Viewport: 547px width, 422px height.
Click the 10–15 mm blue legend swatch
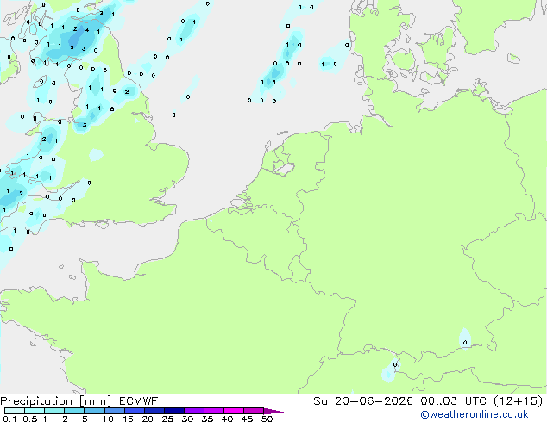[115, 411]
